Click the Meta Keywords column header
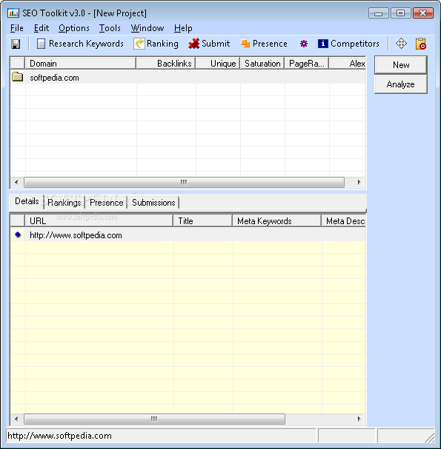441x449 pixels. pyautogui.click(x=276, y=220)
